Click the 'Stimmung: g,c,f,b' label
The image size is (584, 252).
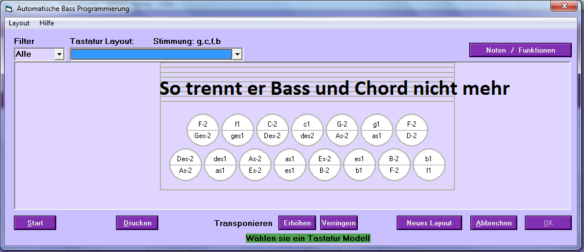[187, 41]
